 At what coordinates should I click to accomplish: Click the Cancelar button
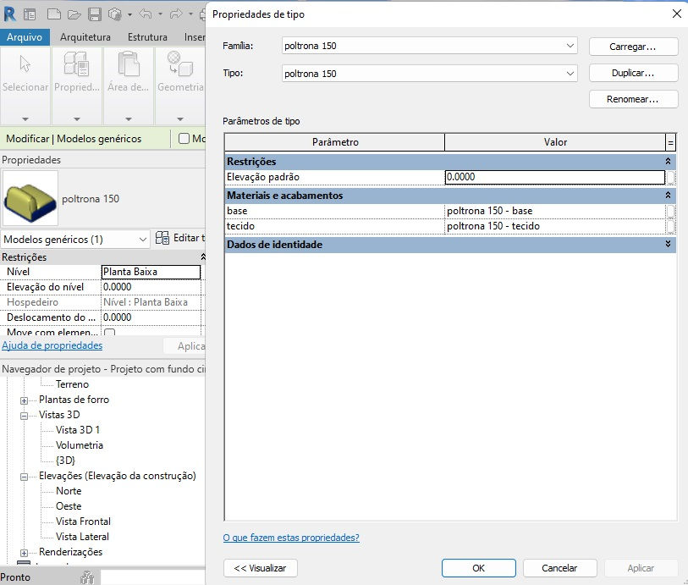(559, 568)
